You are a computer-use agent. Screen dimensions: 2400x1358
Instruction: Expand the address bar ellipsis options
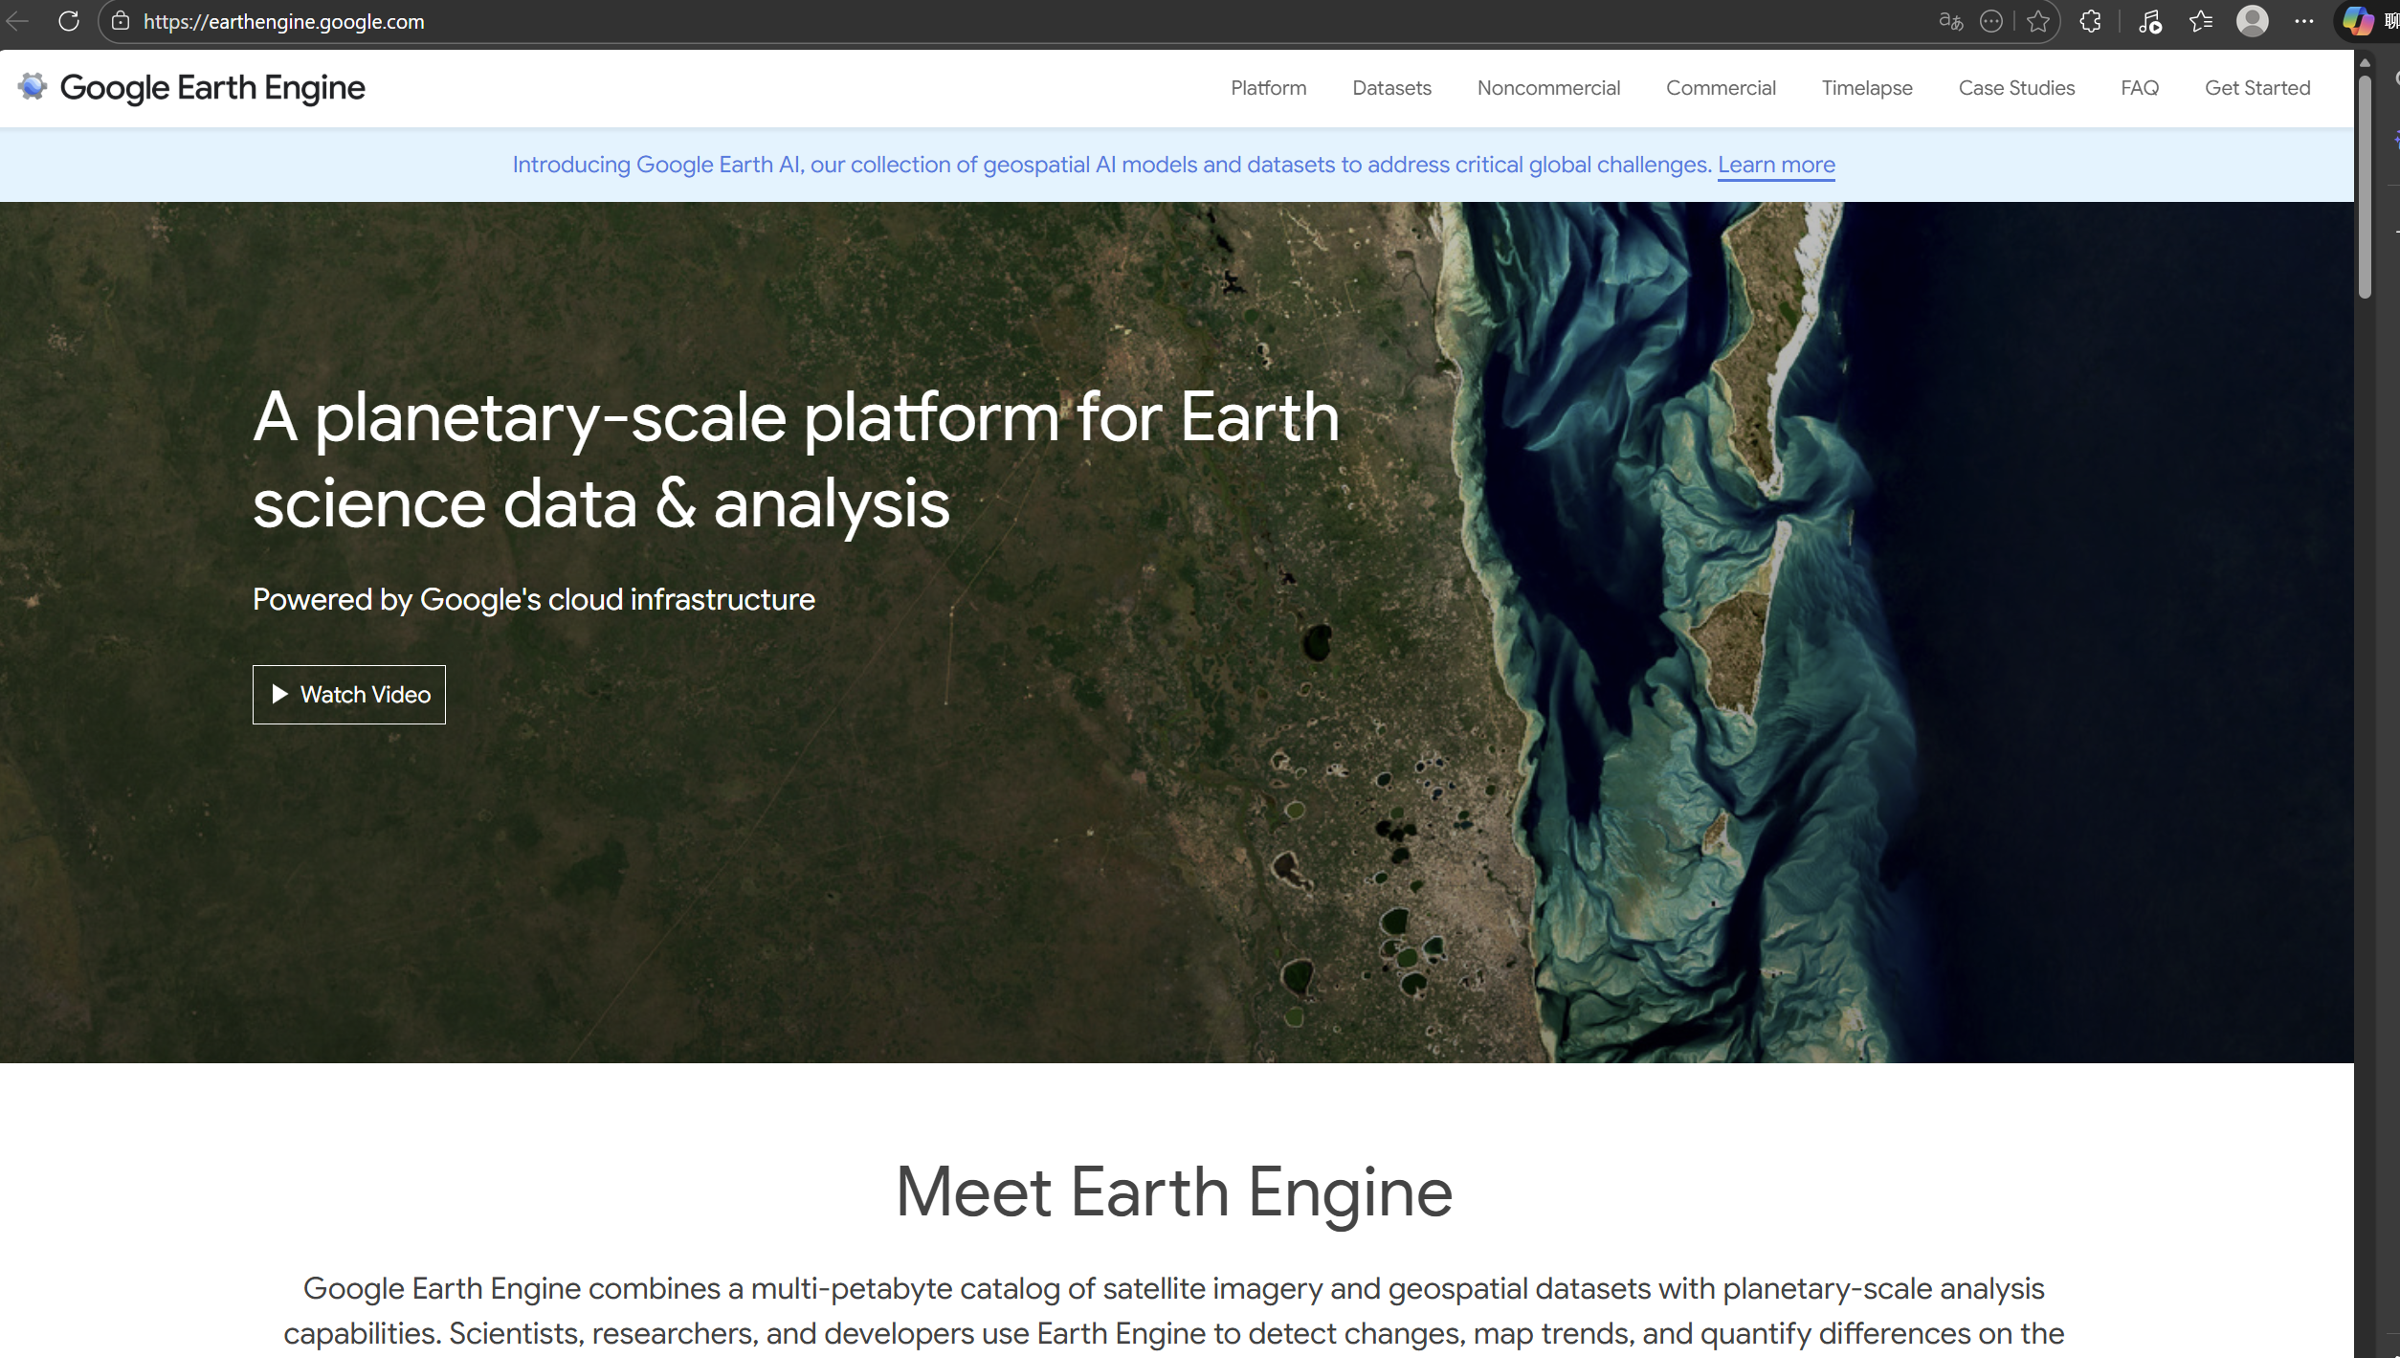(1992, 21)
